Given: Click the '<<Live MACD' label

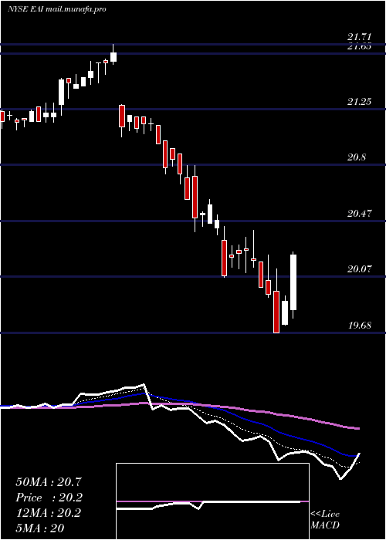Looking at the screenshot, I should 325,519.
